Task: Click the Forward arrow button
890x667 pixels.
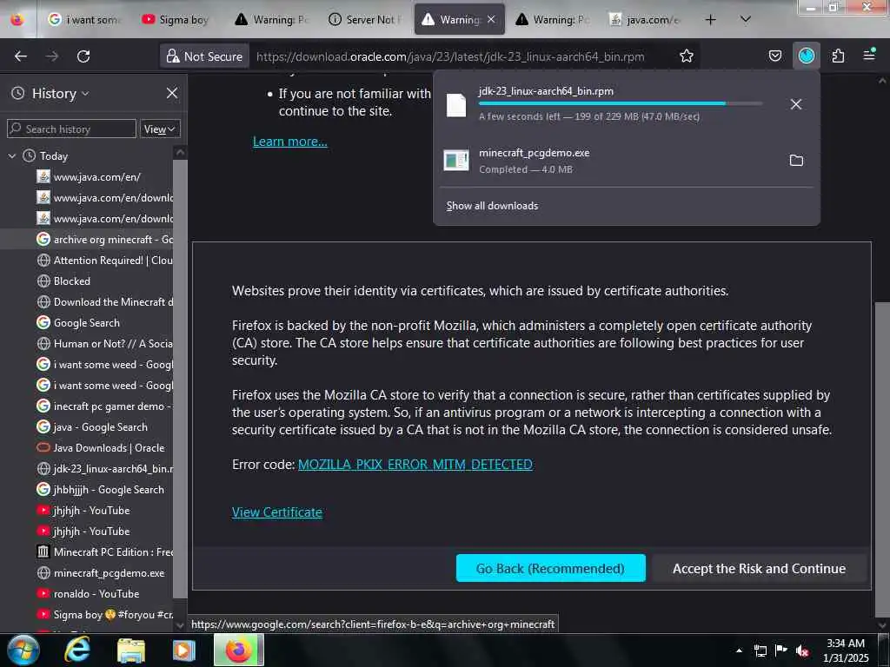Action: (x=52, y=56)
